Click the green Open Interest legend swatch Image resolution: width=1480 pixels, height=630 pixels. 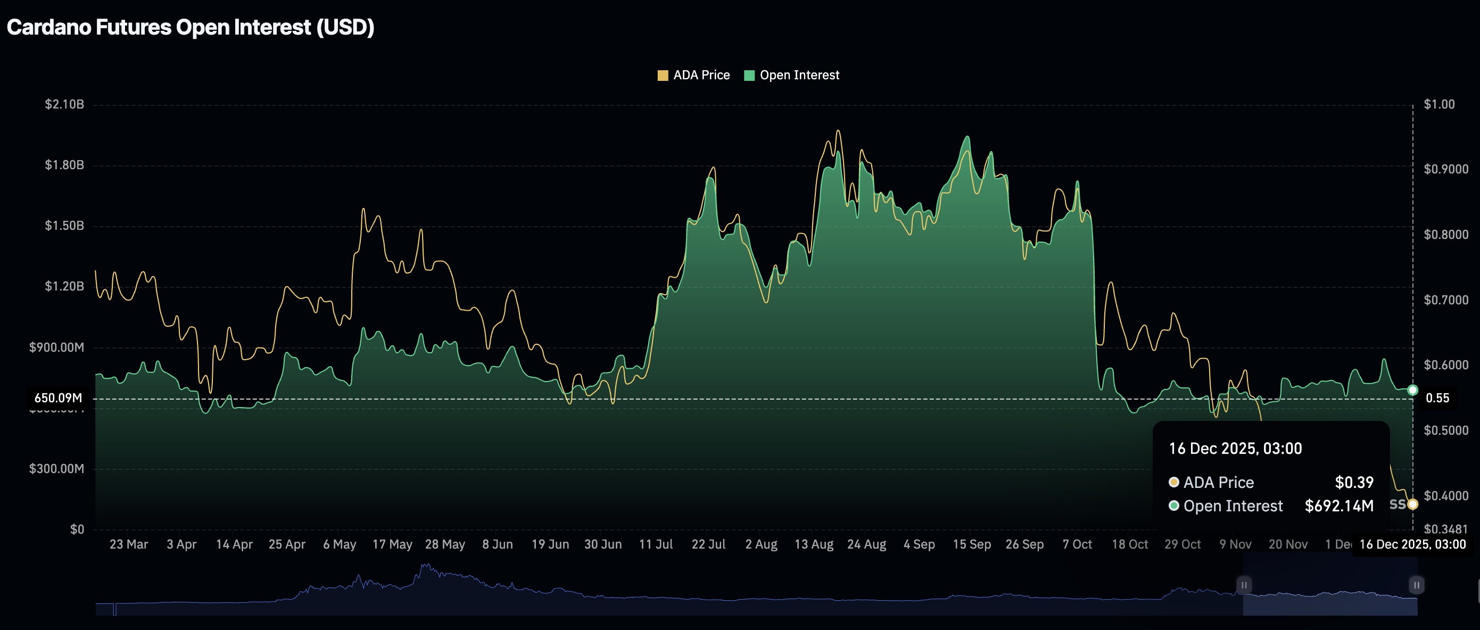(749, 75)
